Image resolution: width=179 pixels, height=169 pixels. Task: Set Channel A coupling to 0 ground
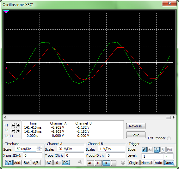click(57, 163)
